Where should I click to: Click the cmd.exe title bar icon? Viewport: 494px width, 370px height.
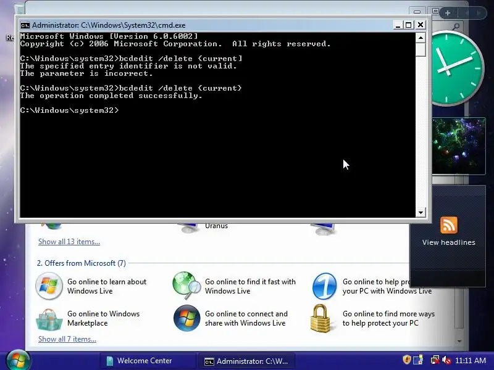[x=25, y=25]
